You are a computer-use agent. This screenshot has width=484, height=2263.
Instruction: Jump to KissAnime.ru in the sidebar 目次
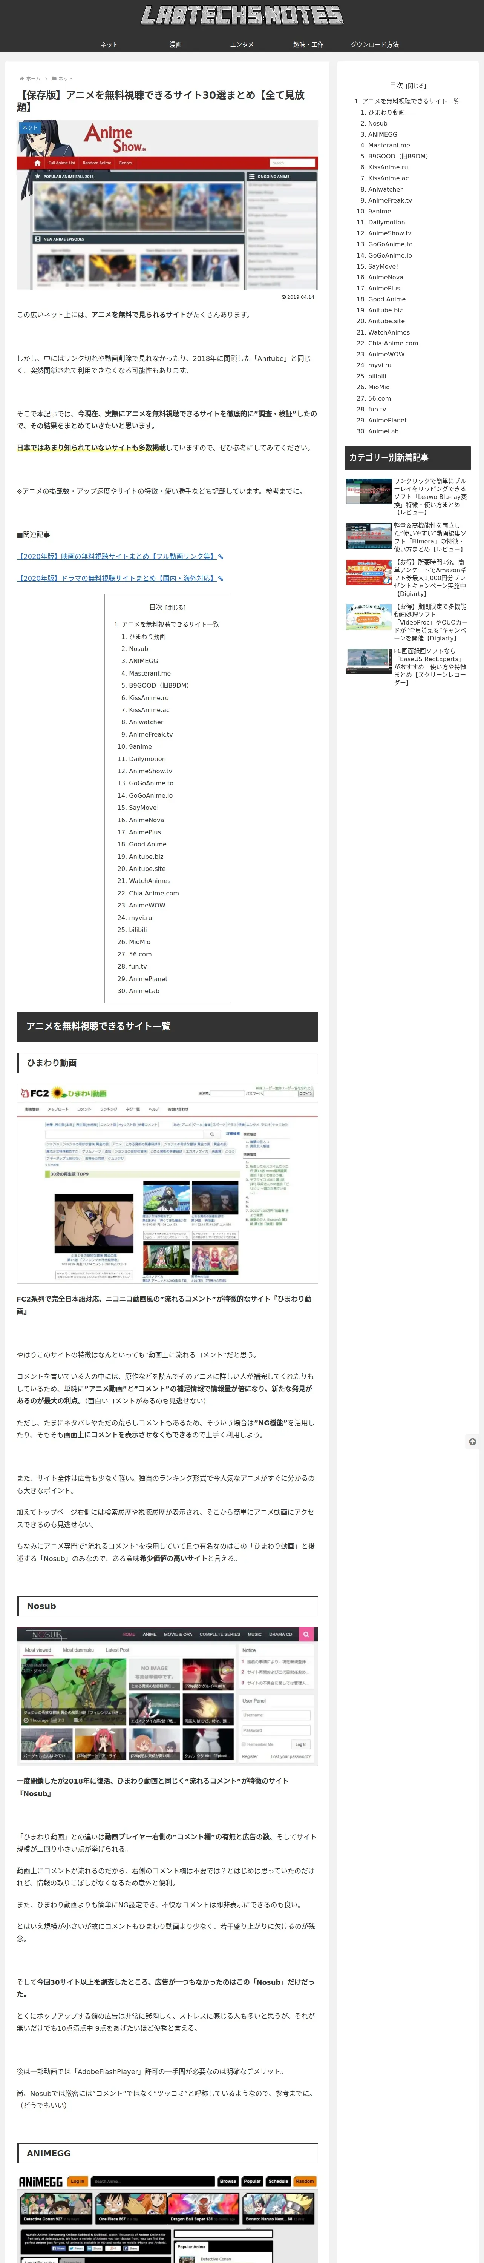388,168
